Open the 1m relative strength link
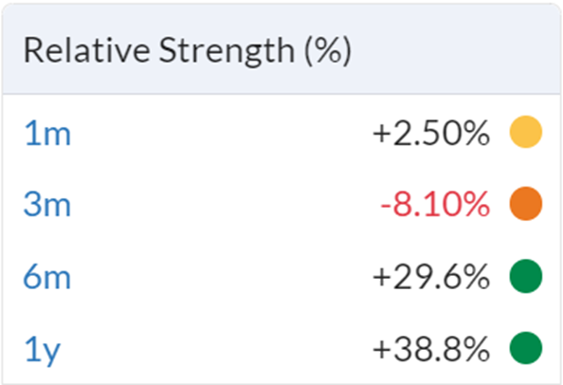Viewport: 563px width, 385px height. (x=47, y=134)
